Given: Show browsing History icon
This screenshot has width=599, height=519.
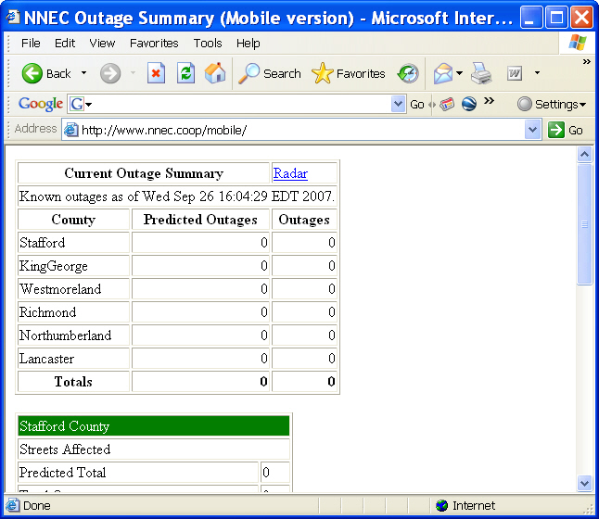Looking at the screenshot, I should 408,73.
